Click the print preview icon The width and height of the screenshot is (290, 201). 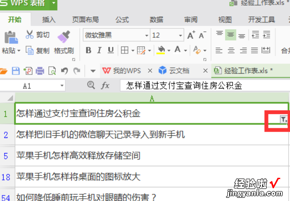pyautogui.click(x=52, y=71)
